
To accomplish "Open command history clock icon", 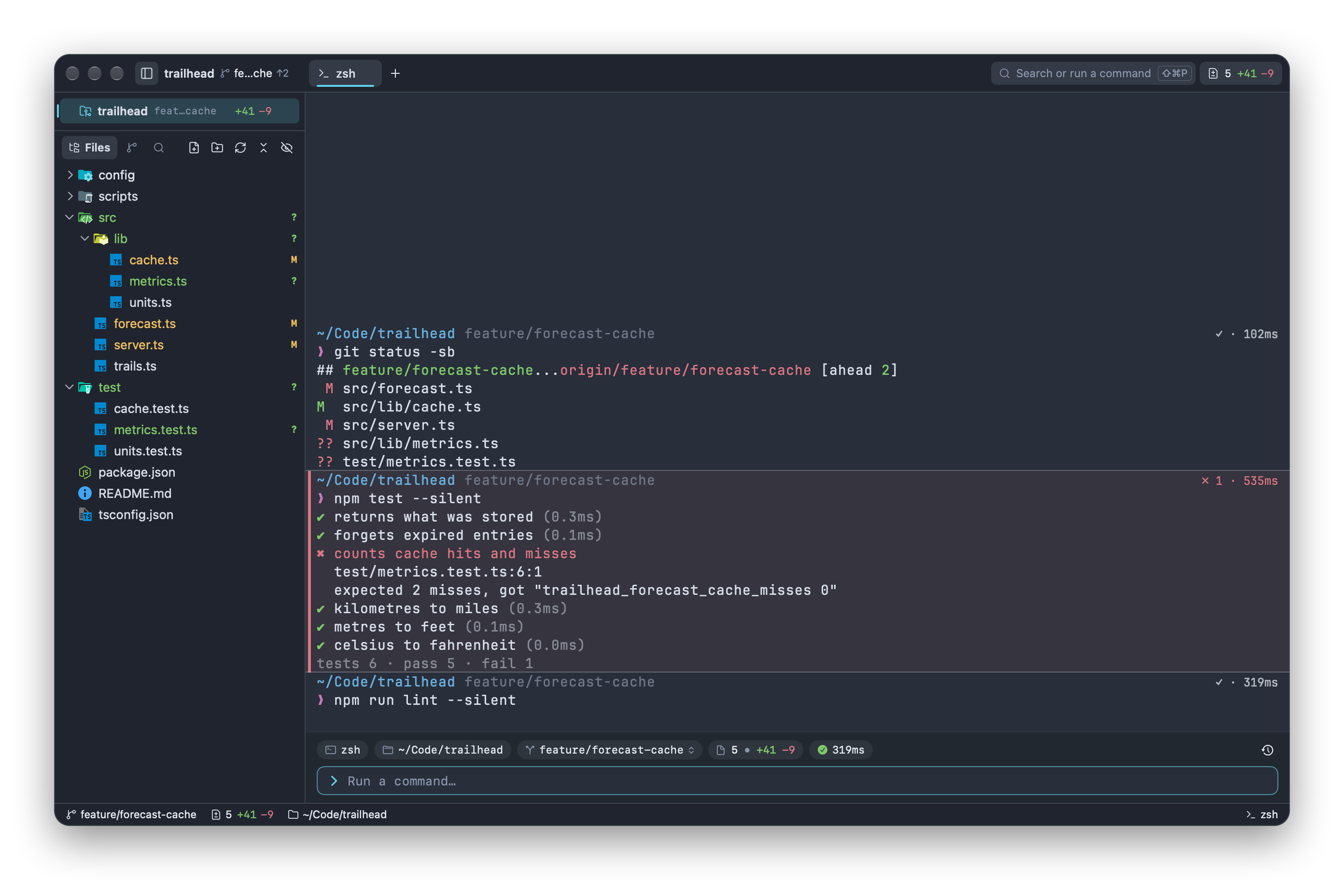I will click(1267, 750).
